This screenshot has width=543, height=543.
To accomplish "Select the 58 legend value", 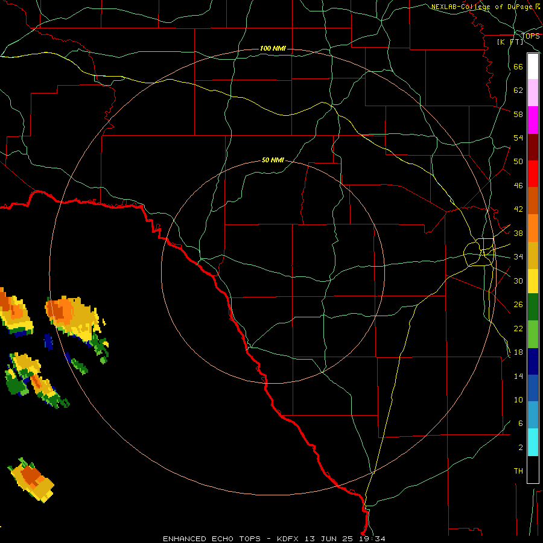I will 518,114.
